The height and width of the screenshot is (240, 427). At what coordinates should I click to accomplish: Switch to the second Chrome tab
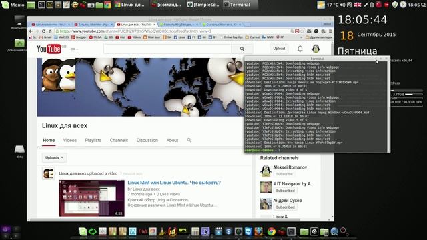click(93, 25)
